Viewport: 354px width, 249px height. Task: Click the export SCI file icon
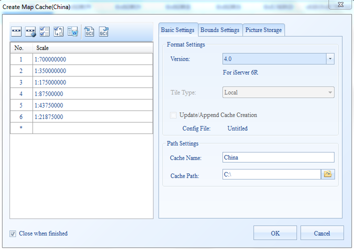103,33
